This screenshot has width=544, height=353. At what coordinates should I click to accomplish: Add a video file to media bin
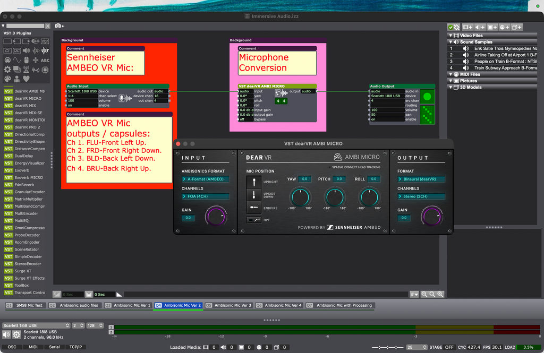pyautogui.click(x=467, y=27)
